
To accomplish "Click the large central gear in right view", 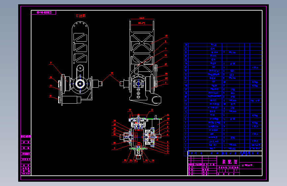I will [x=80, y=84].
